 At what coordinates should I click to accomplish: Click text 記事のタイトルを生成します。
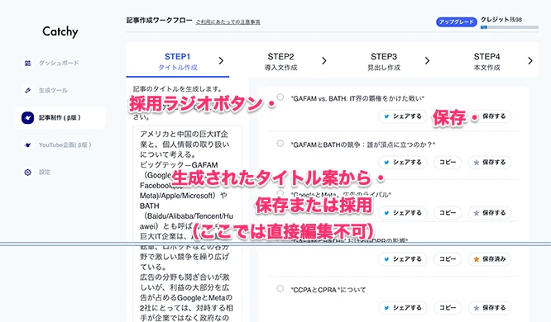tap(177, 88)
